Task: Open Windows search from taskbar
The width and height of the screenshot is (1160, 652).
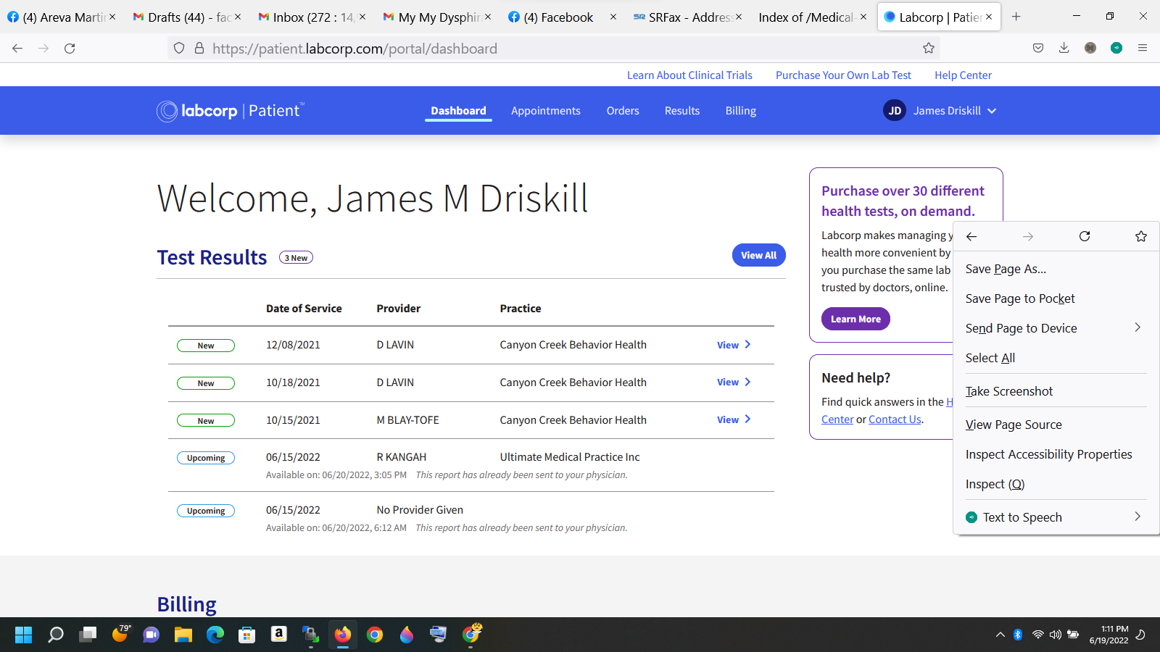Action: pyautogui.click(x=56, y=635)
